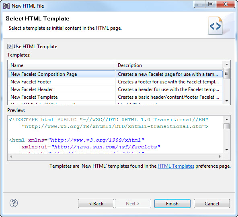Click preview pane scroll down arrow
This screenshot has height=217, width=238.
tap(227, 150)
